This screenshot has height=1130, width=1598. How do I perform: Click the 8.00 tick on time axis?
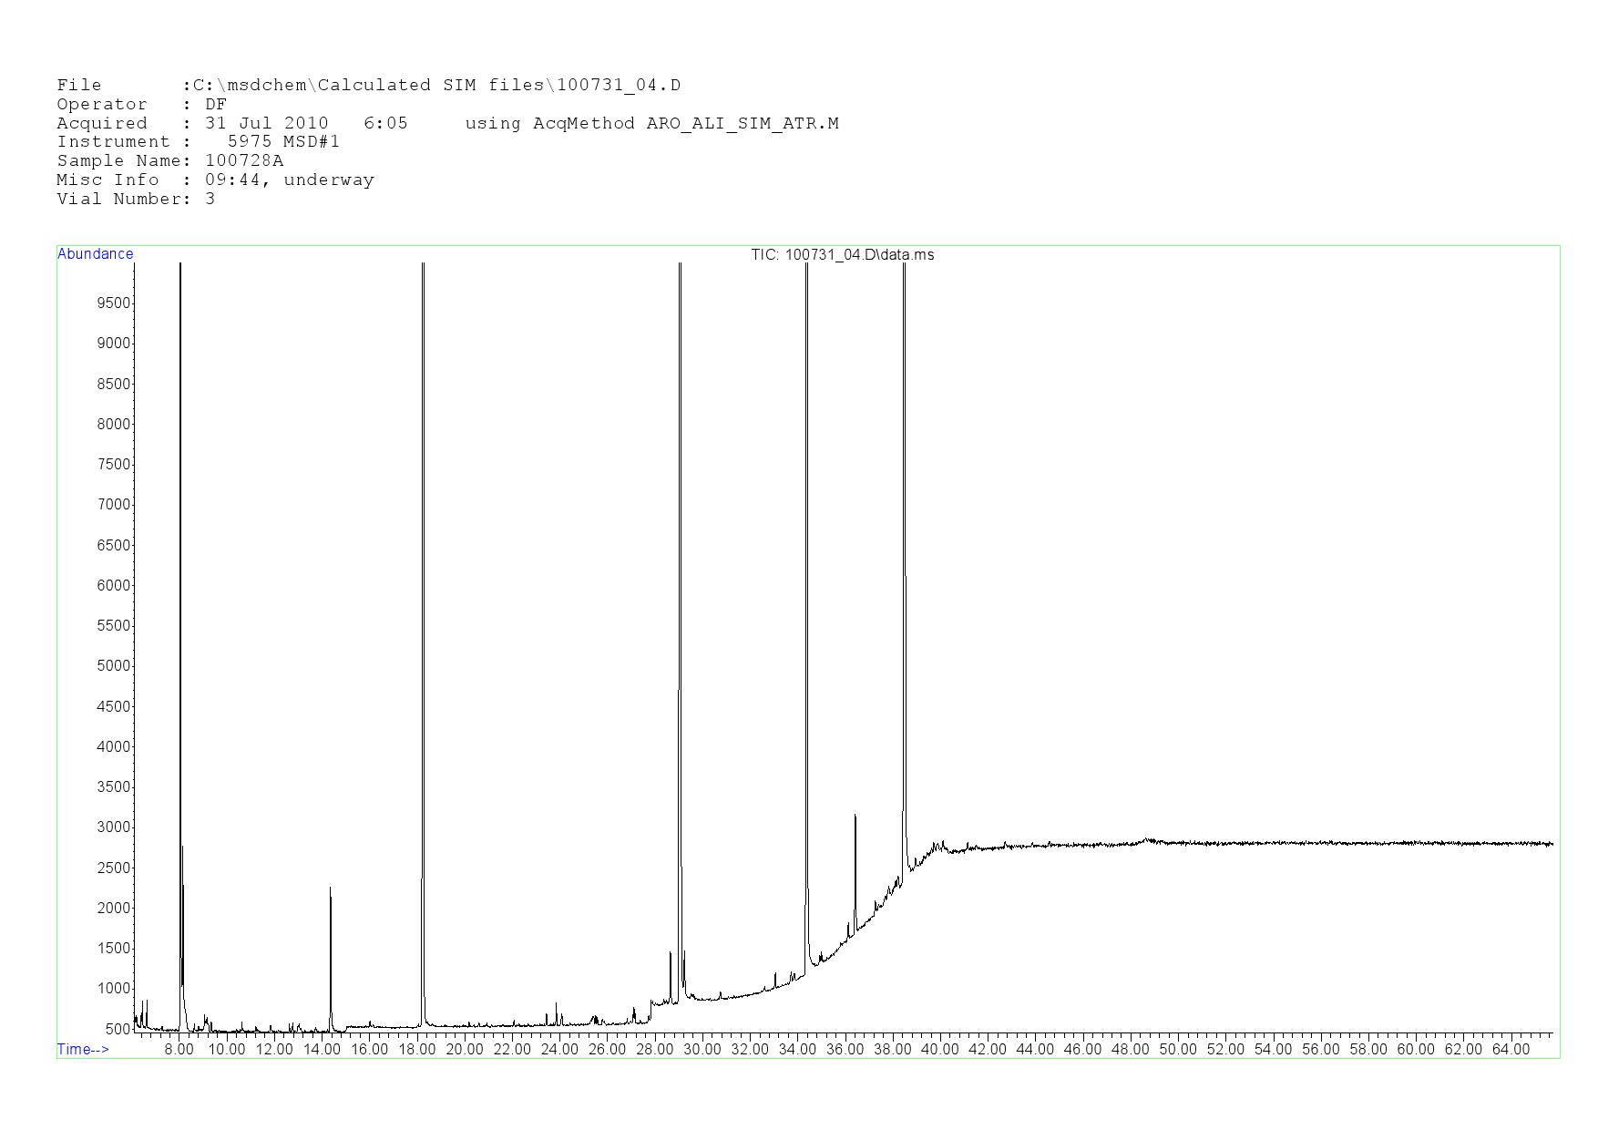(179, 1050)
